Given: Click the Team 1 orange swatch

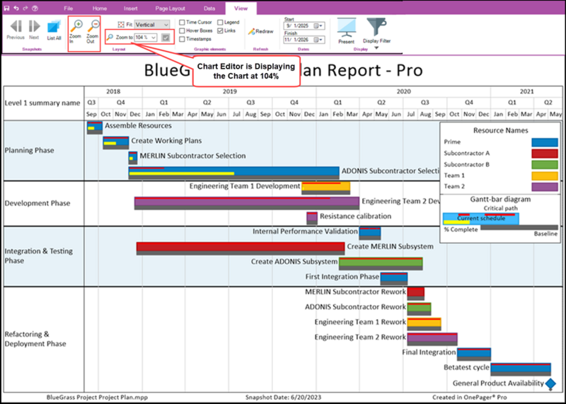Looking at the screenshot, I should (545, 176).
